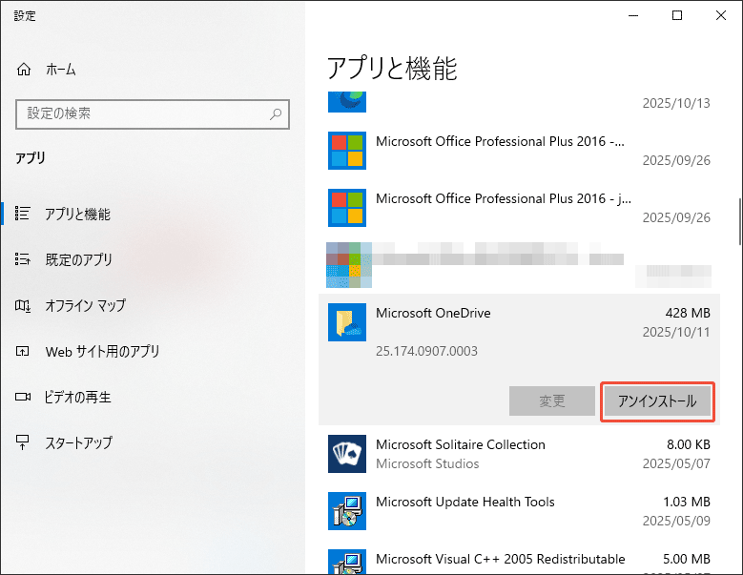
Task: Click the Microsoft Update Health Tools icon
Action: (347, 511)
